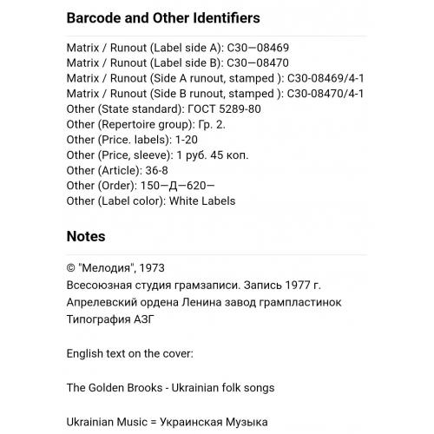Select Label side B matrix C30—08470 line
The height and width of the screenshot is (434, 434).
(178, 63)
